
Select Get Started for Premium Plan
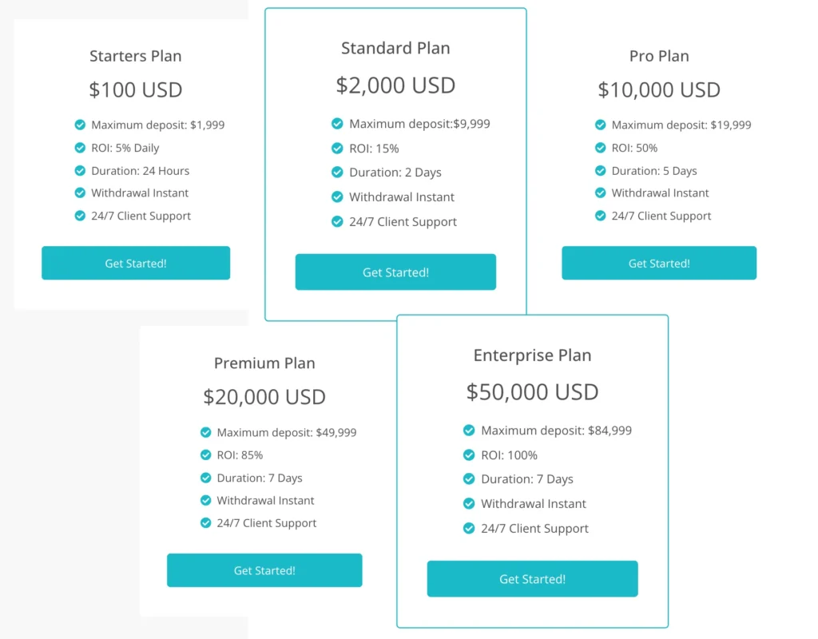click(x=264, y=570)
